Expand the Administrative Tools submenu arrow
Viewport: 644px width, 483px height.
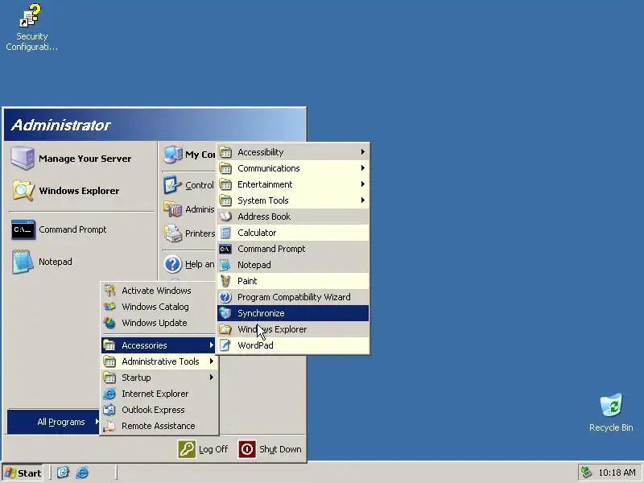pos(211,361)
